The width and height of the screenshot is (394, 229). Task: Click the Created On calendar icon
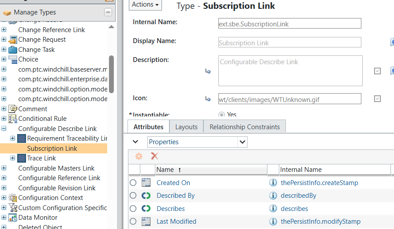click(x=146, y=183)
